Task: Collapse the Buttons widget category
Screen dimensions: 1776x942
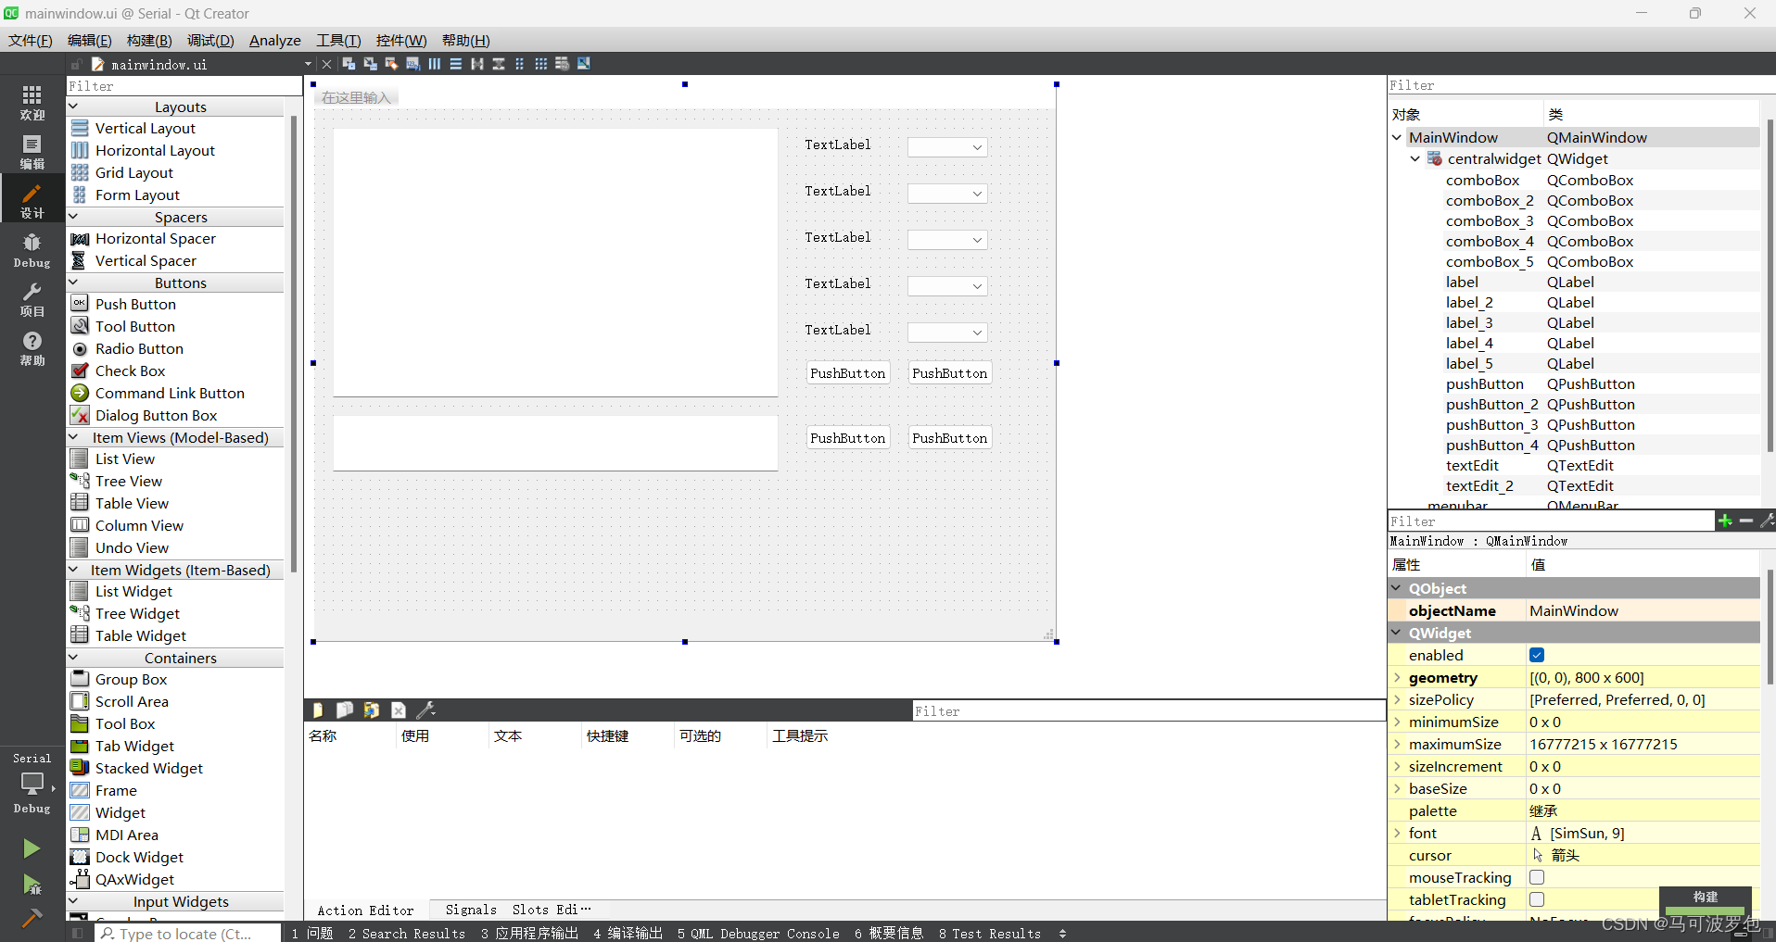Action: 74,283
